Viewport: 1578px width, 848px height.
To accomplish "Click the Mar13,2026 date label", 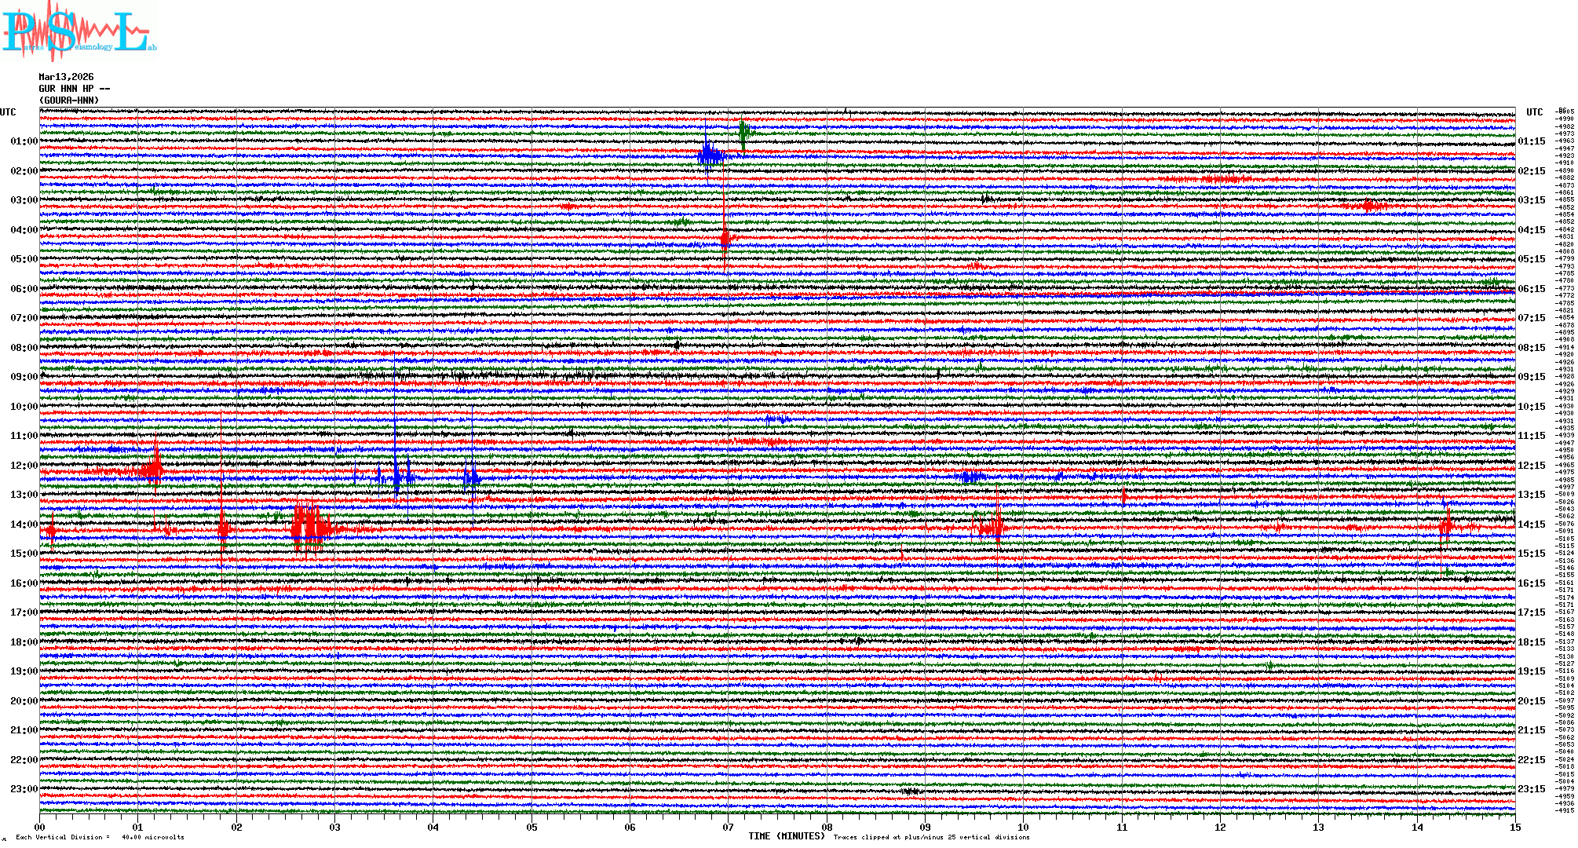I will click(x=66, y=77).
